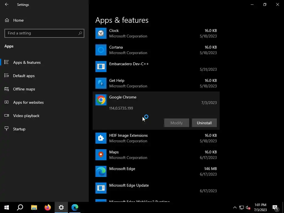284x213 pixels.
Task: Click the network tray icon
Action: 242,207
